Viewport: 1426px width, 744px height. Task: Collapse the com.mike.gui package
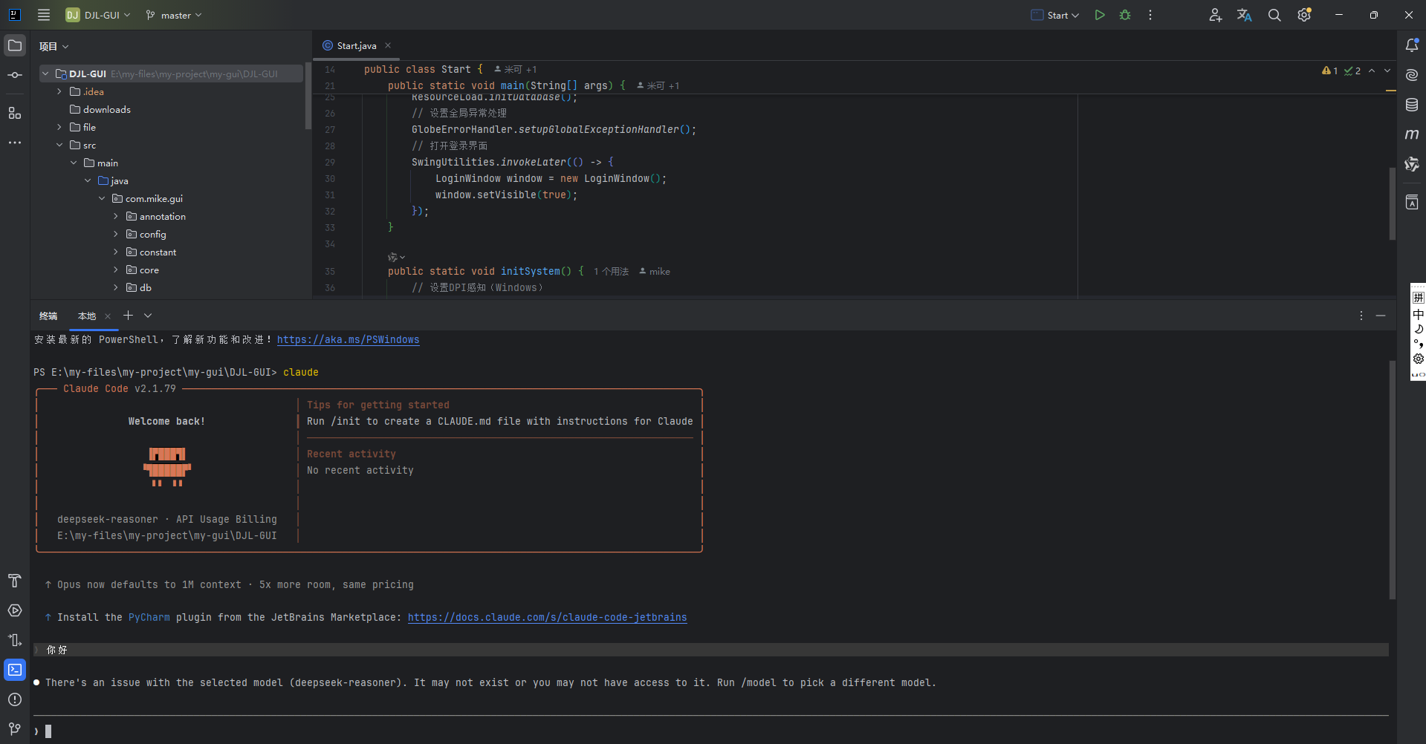click(x=102, y=198)
